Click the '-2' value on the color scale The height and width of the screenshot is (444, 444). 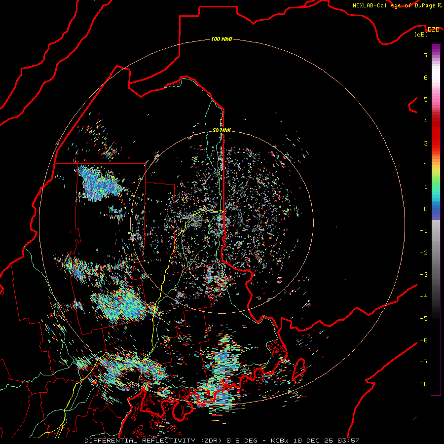(x=424, y=253)
